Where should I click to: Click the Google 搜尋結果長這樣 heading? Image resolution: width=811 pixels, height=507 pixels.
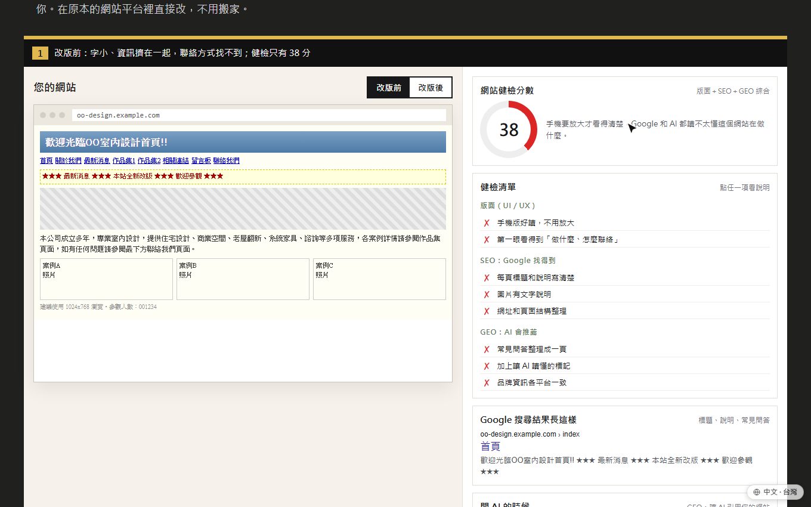pyautogui.click(x=528, y=420)
